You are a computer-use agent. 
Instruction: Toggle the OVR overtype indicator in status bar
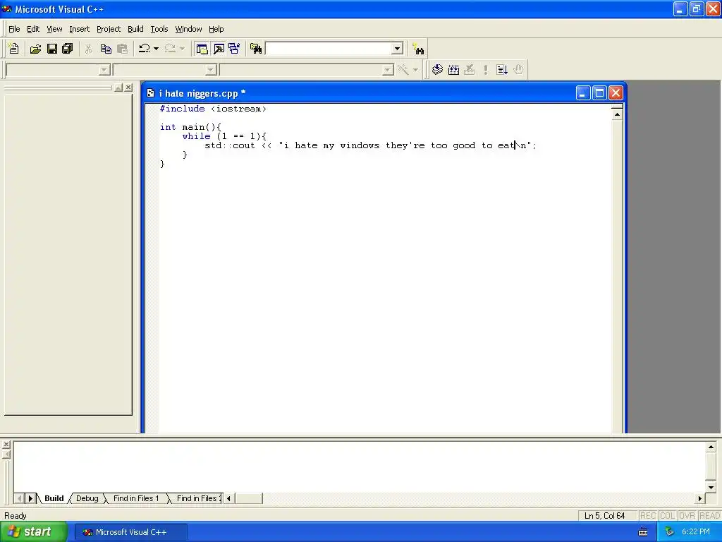[687, 516]
